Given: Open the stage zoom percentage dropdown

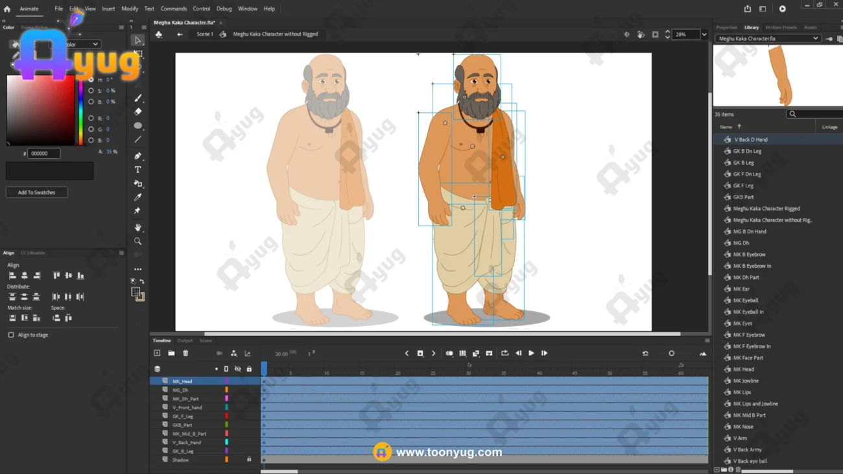Looking at the screenshot, I should tap(704, 34).
